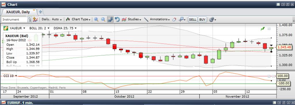The height and width of the screenshot is (105, 295).
Task: Click the zoom in magnifier icon
Action: point(96,19)
